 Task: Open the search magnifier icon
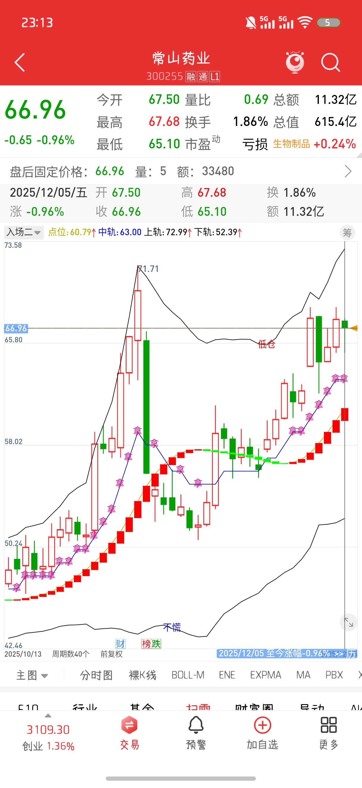coord(330,63)
